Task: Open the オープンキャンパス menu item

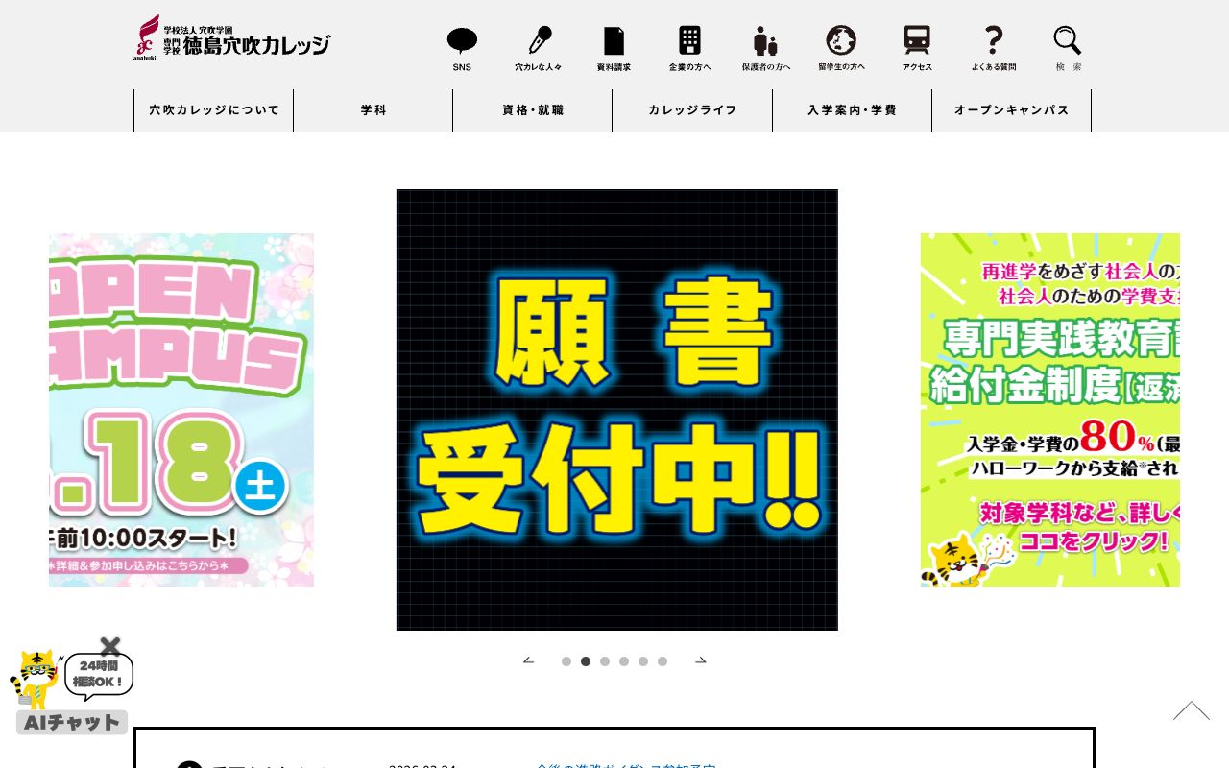Action: pos(1012,110)
